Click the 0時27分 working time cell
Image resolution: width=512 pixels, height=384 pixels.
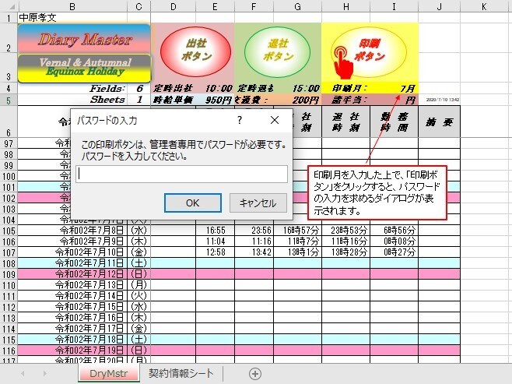click(x=395, y=252)
